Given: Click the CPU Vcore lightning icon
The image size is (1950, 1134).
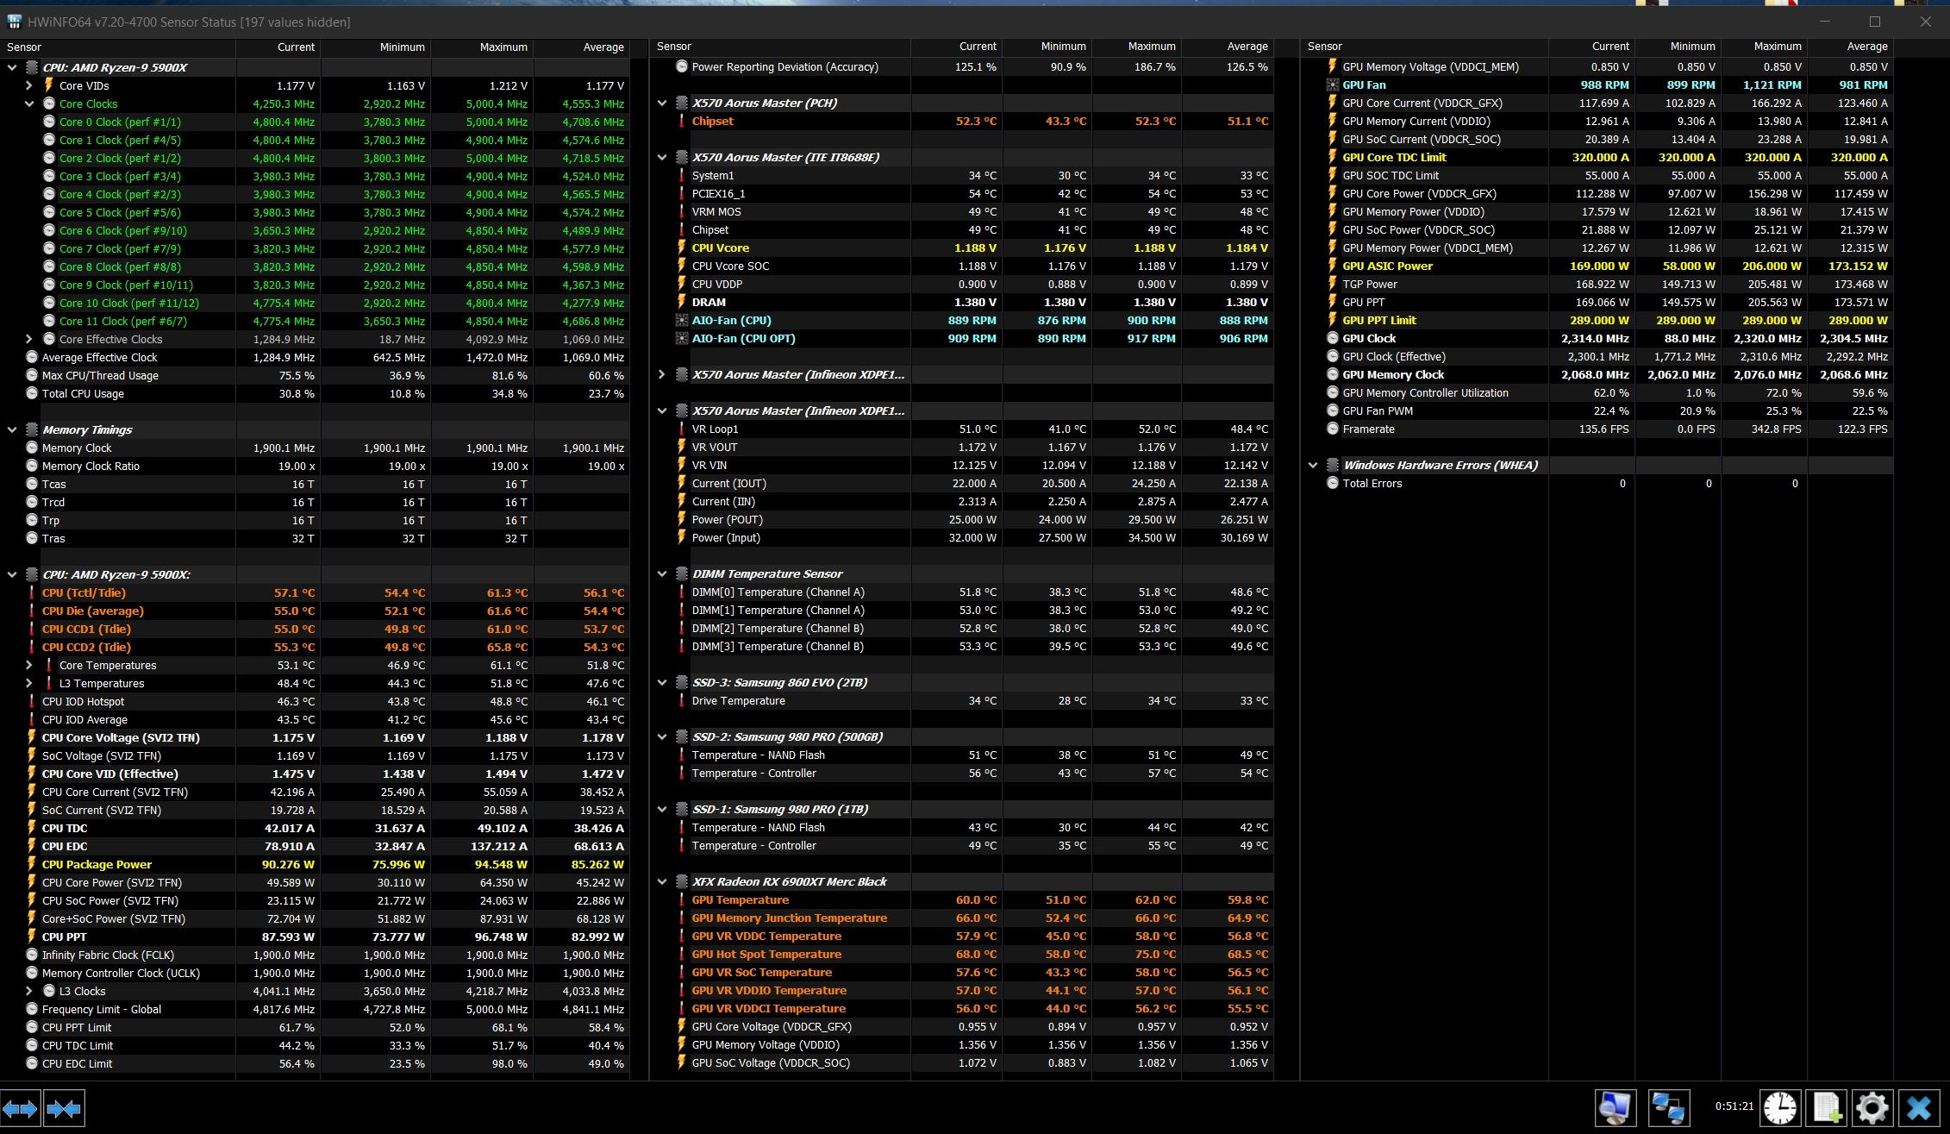Looking at the screenshot, I should [x=682, y=247].
